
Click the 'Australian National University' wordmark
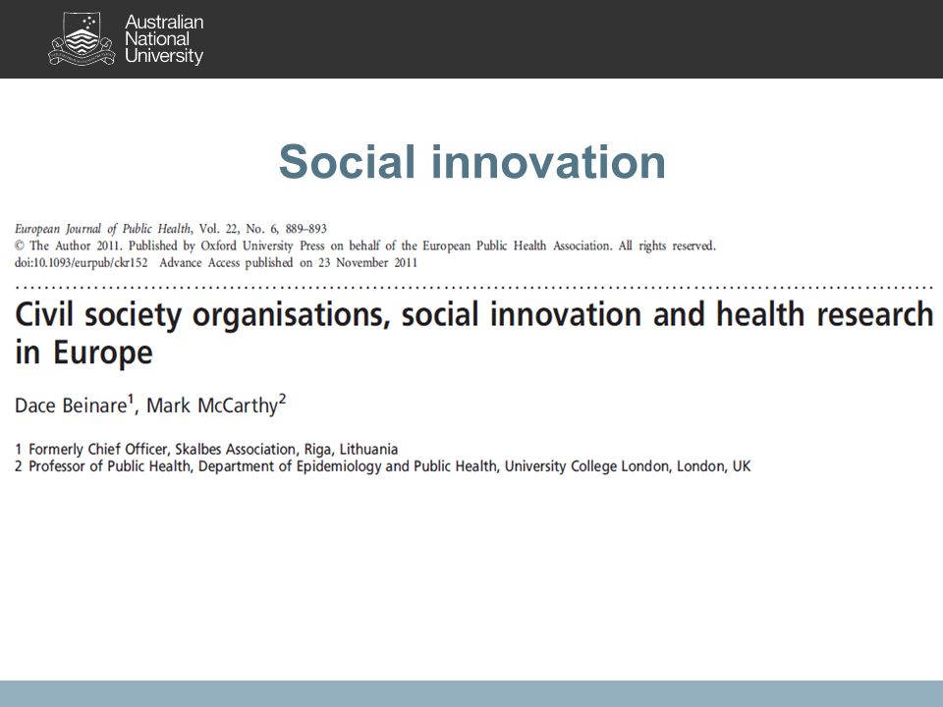[164, 39]
